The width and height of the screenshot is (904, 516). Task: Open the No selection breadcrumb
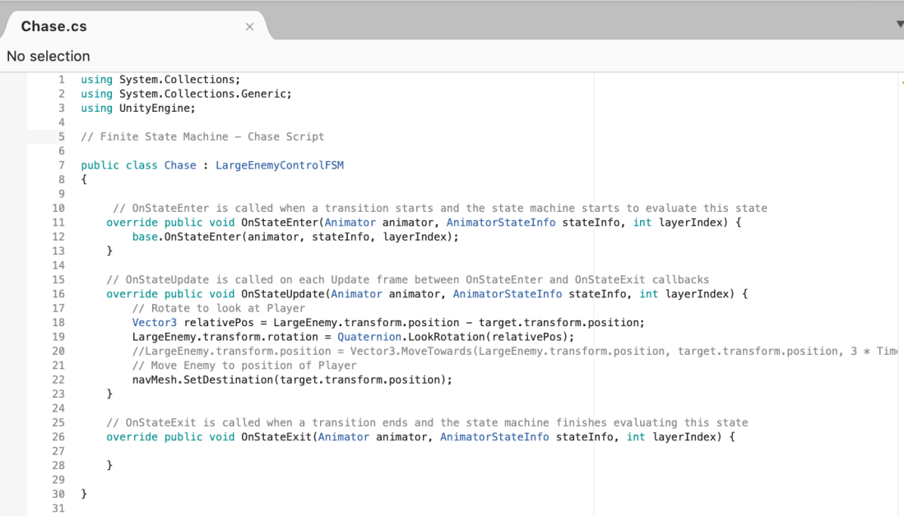coord(49,56)
